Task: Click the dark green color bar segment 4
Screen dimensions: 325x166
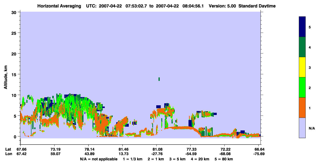Action: (x=302, y=47)
